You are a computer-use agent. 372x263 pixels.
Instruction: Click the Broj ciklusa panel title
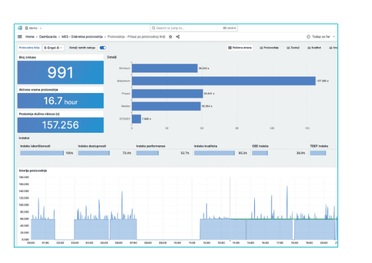(27, 57)
